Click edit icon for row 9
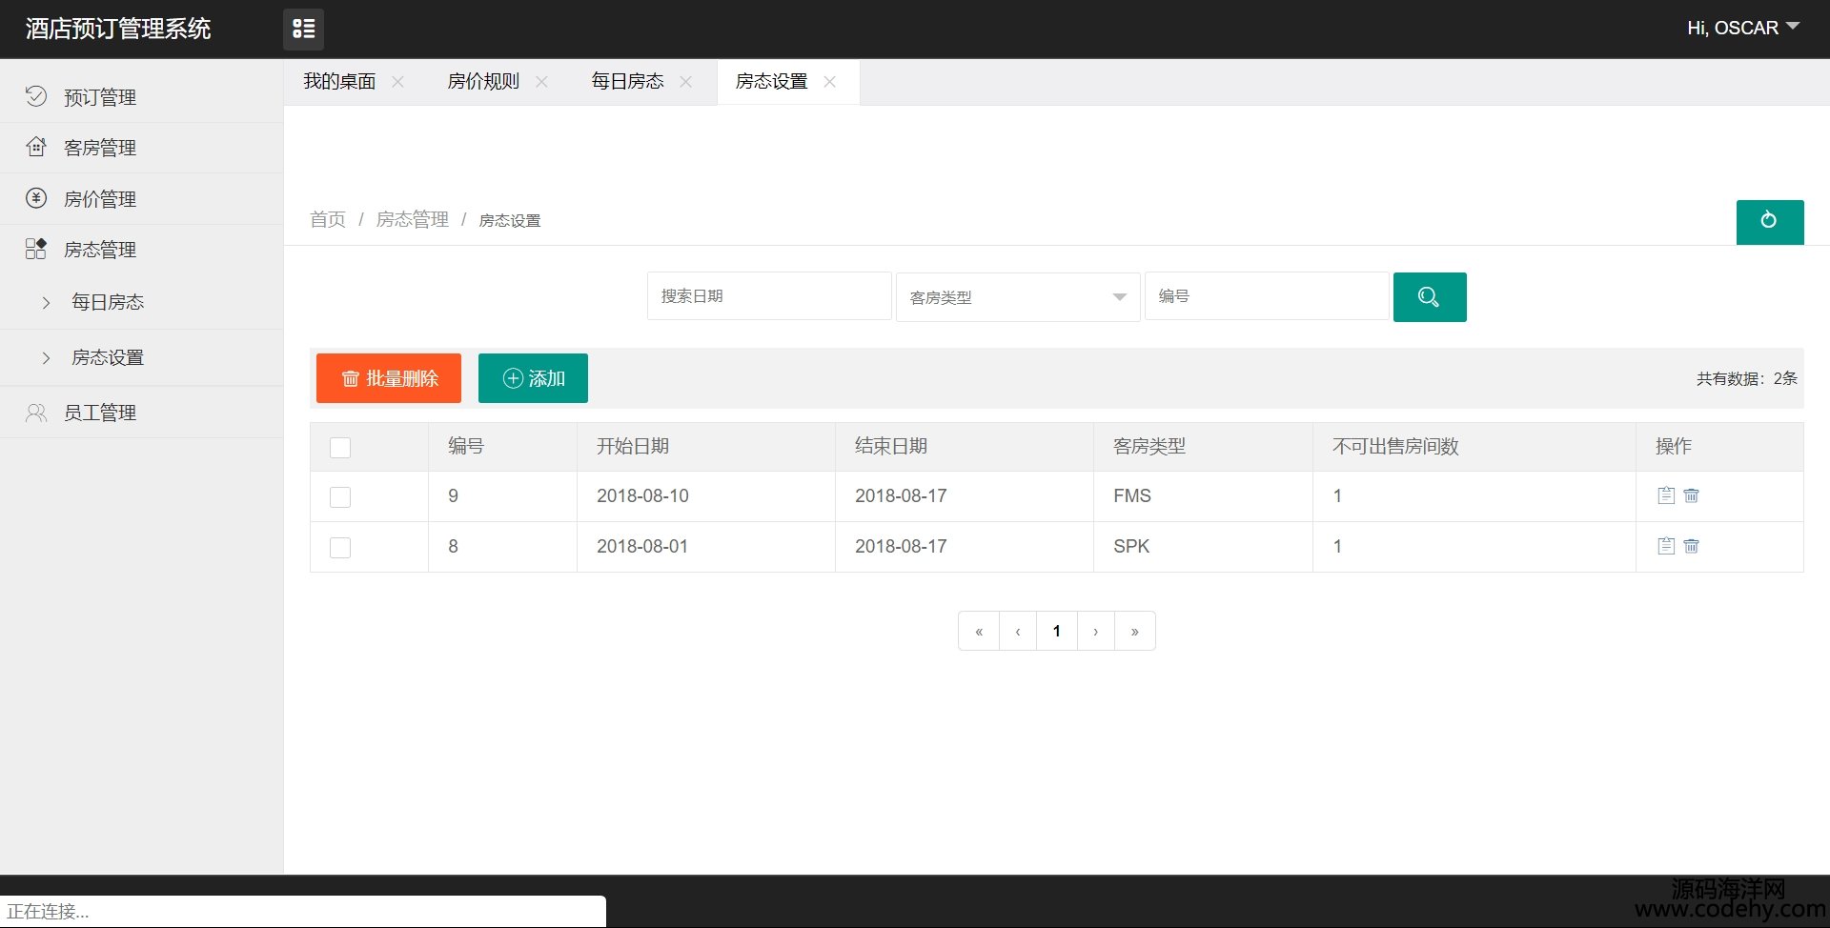Viewport: 1830px width, 928px height. pos(1666,495)
